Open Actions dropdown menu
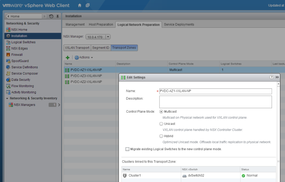This screenshot has height=182, width=285. pyautogui.click(x=84, y=58)
